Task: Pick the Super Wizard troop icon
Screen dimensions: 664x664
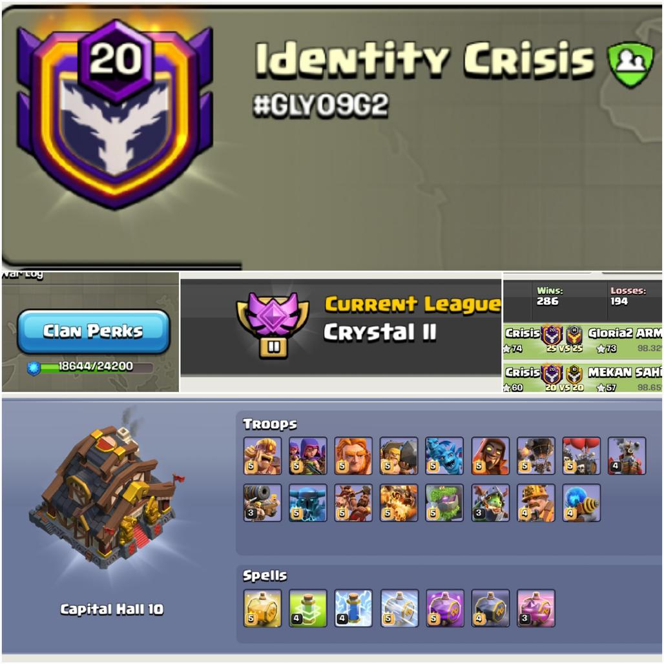Action: (490, 455)
